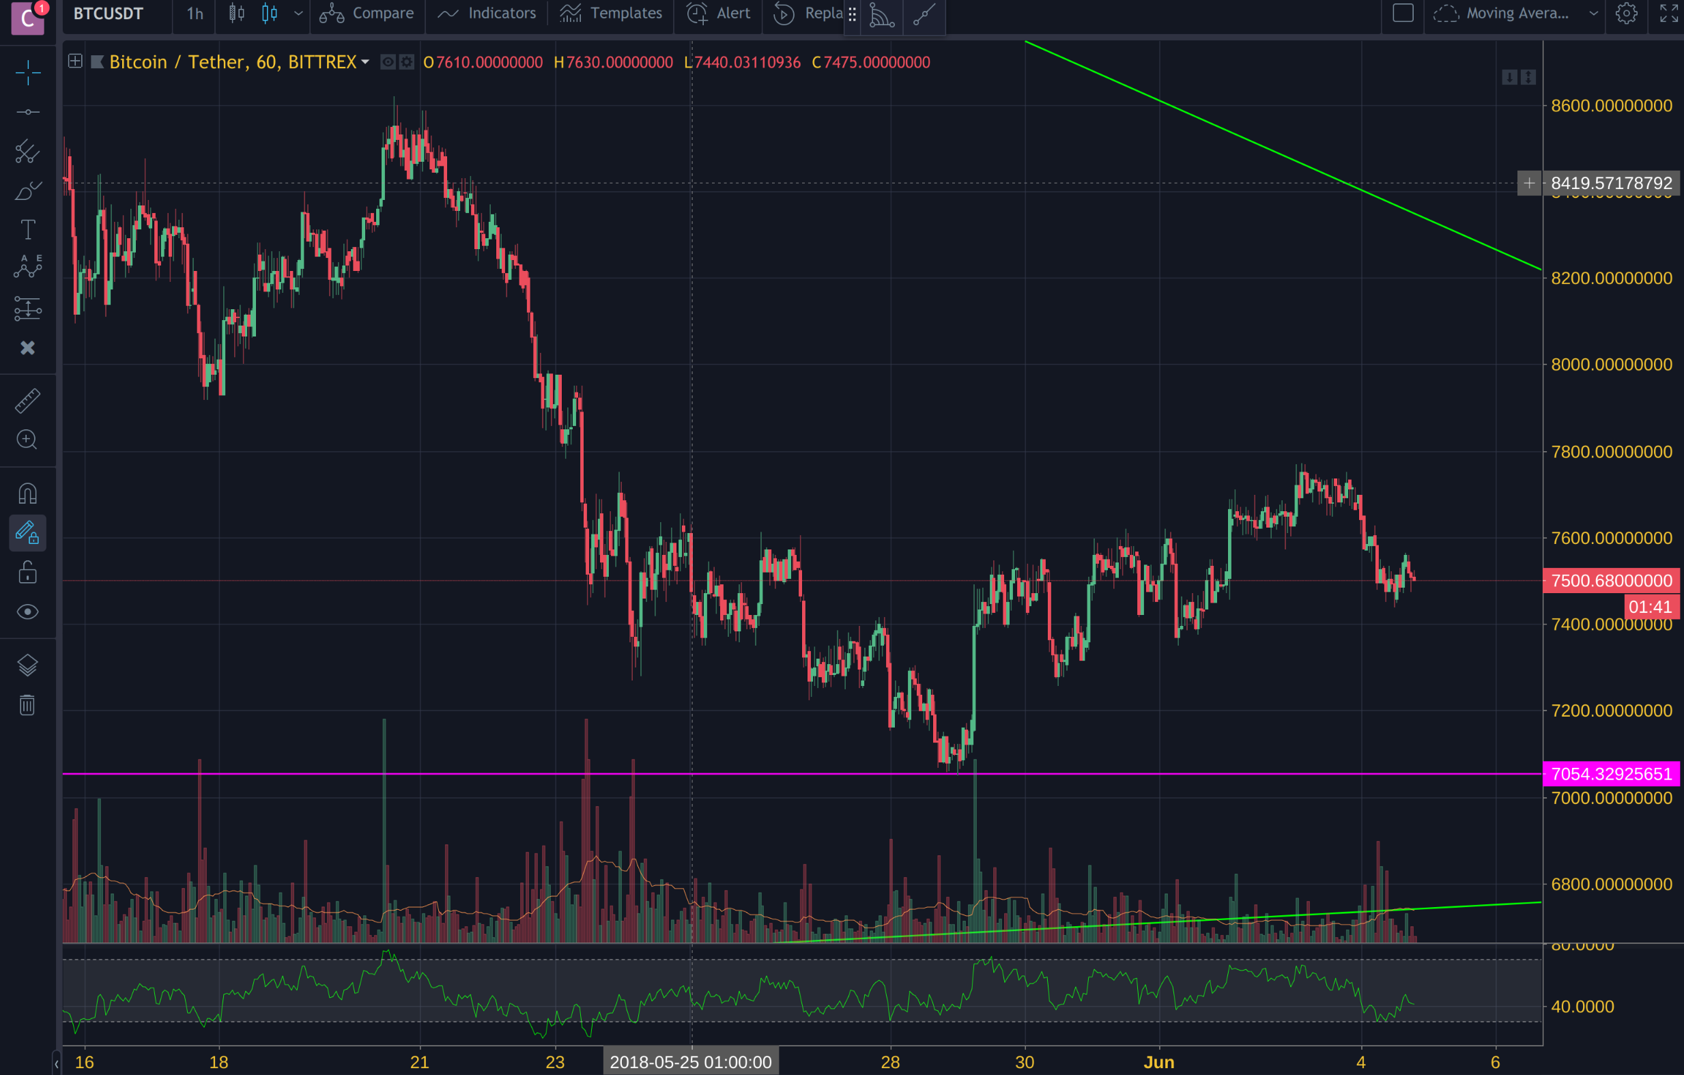This screenshot has height=1075, width=1684.
Task: Hide all drawings with eye icon
Action: (x=27, y=612)
